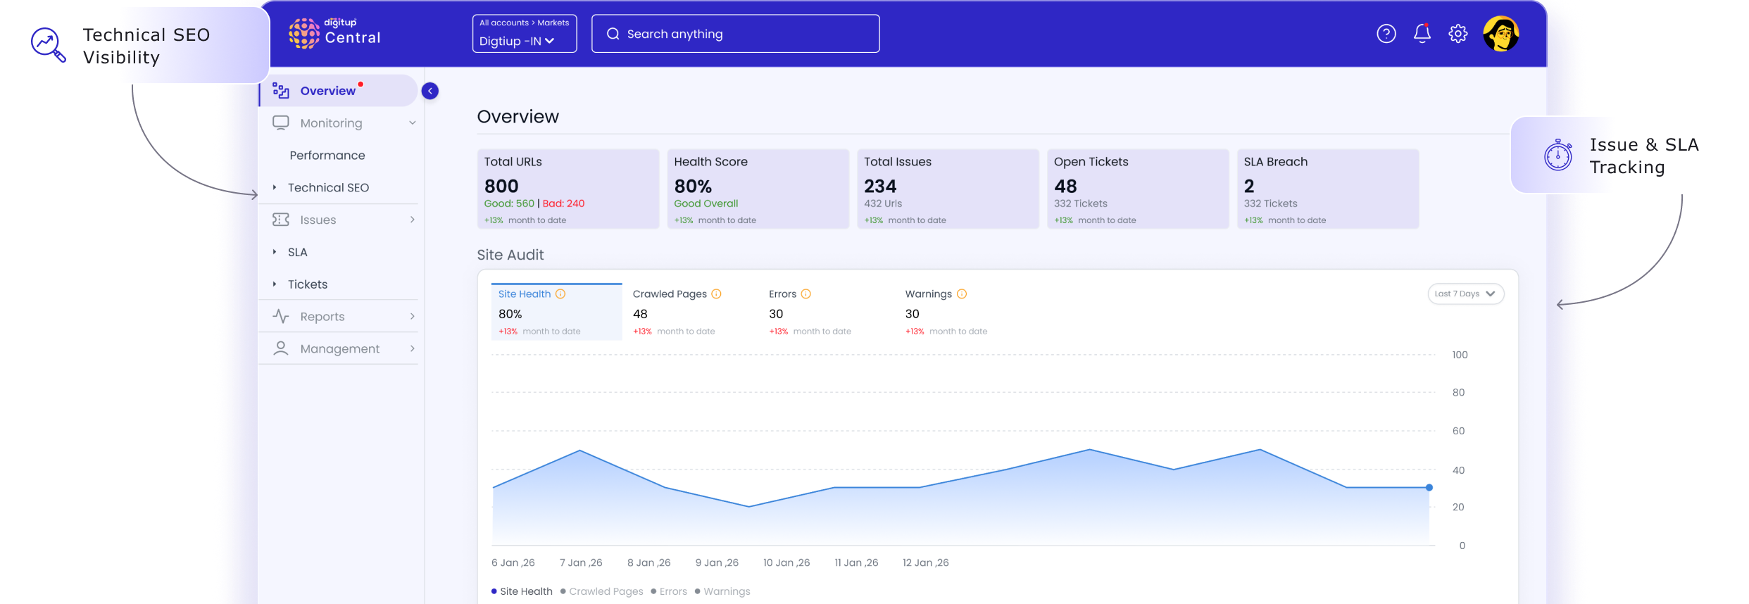Select the Site Health chart tab

(556, 312)
